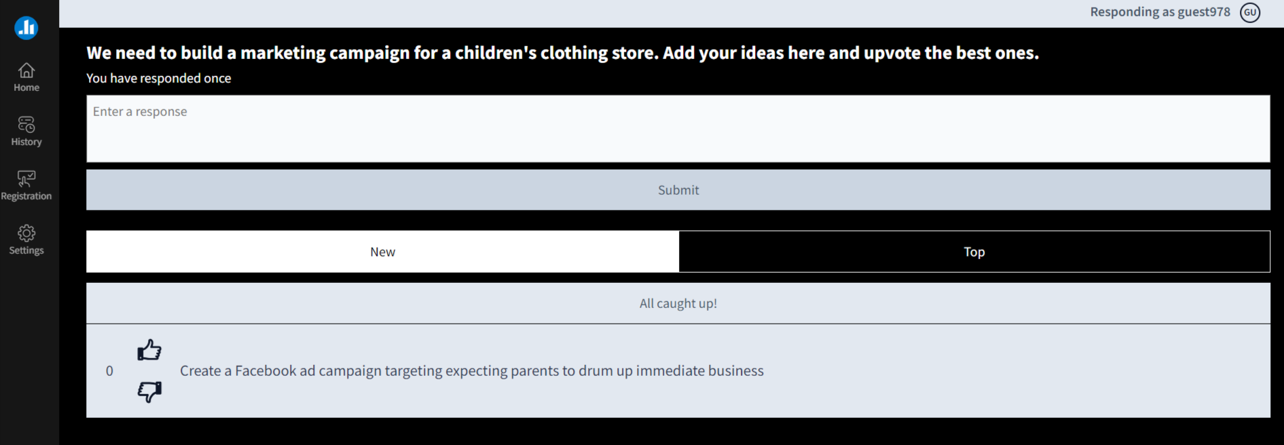Open the History clock icon in sidebar
This screenshot has height=445, width=1284.
point(26,125)
